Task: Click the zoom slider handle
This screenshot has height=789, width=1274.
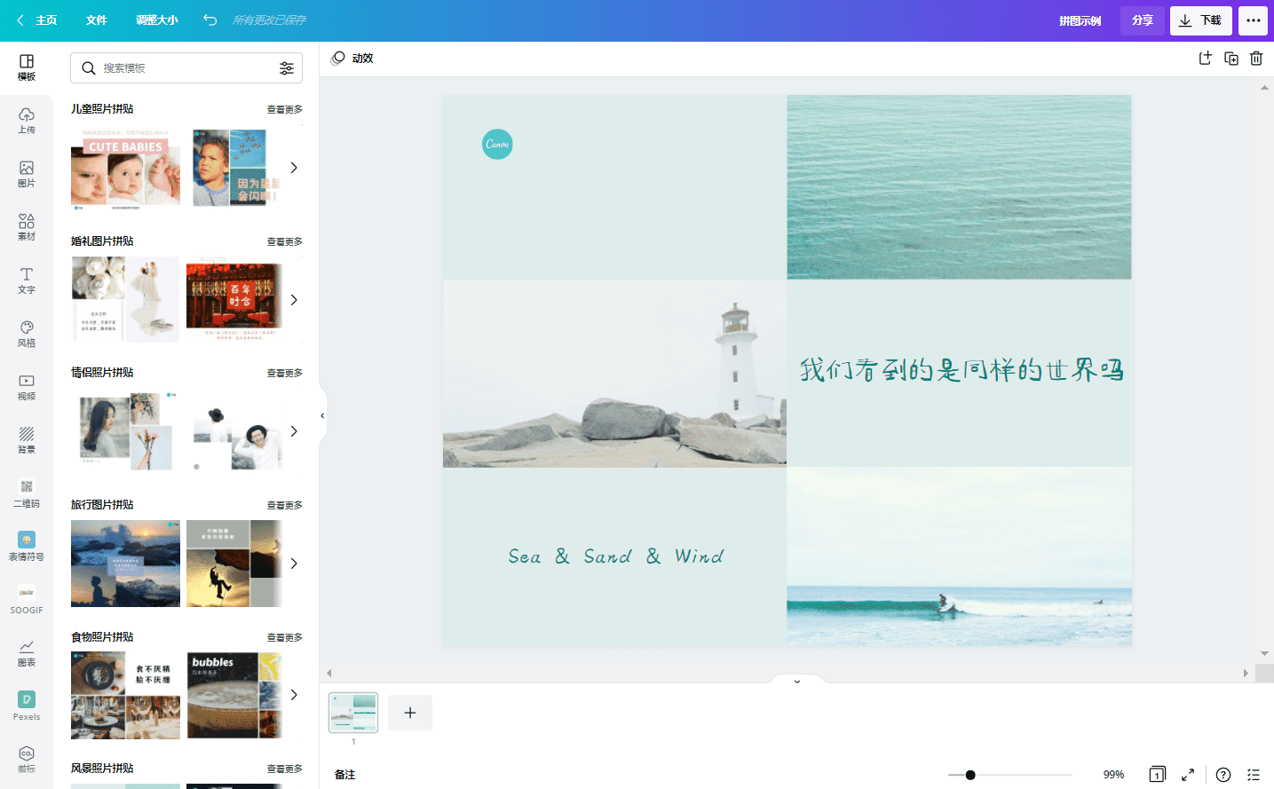Action: (x=970, y=775)
